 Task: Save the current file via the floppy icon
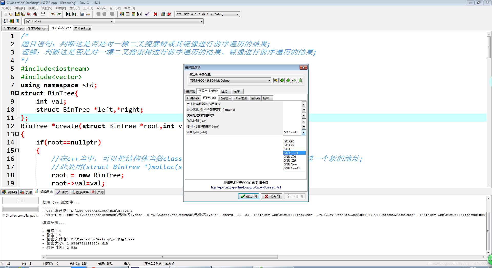(17, 14)
